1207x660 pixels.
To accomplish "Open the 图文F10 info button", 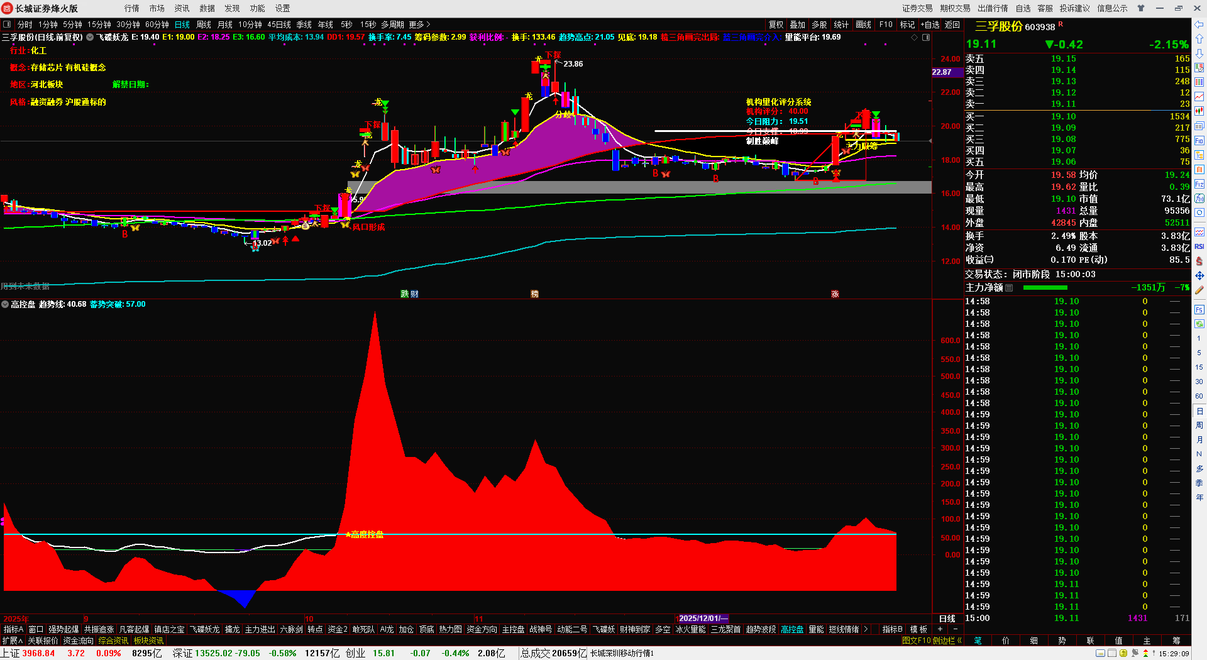I will [x=916, y=641].
